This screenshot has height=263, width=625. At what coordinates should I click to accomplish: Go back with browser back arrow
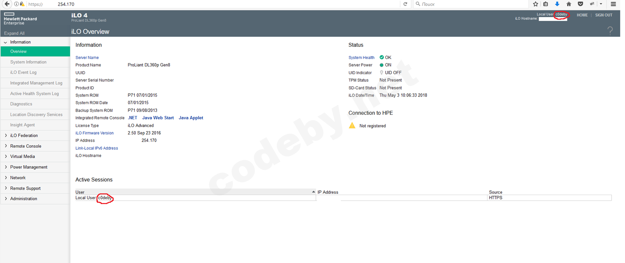point(7,4)
